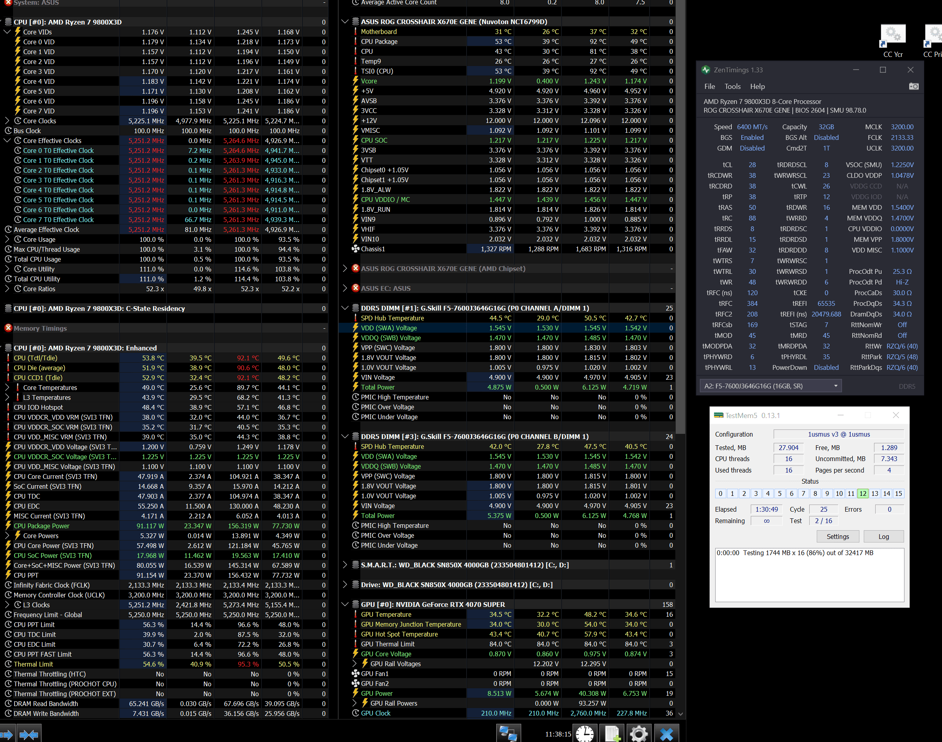The image size is (942, 742).
Task: Expand the Core Clocks group
Action: pos(7,121)
